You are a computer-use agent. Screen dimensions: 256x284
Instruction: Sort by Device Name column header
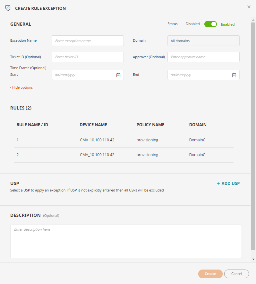[93, 125]
